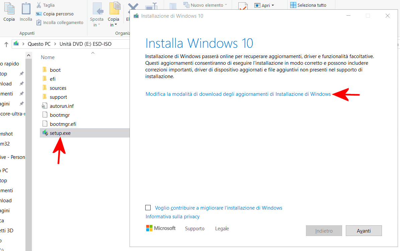Image resolution: width=400 pixels, height=251 pixels.
Task: Click the Microsoft logo in installer
Action: [x=161, y=228]
